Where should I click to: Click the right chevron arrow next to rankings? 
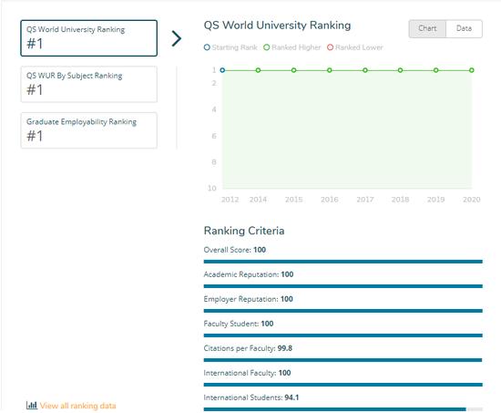[x=177, y=38]
